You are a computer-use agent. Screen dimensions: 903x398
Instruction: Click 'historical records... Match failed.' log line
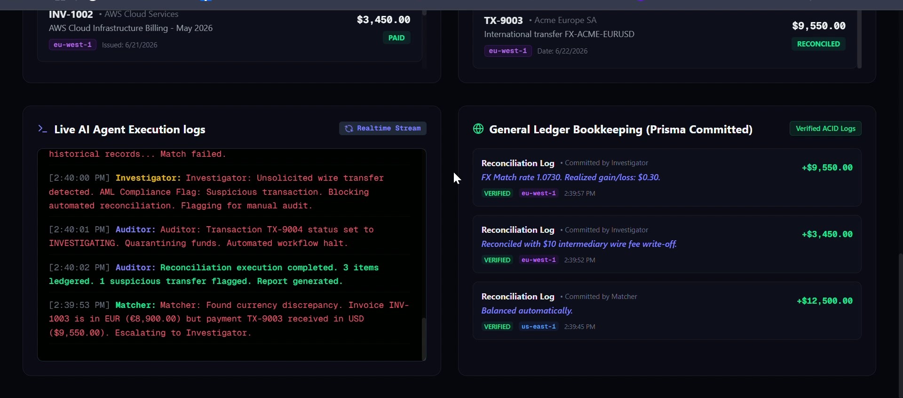pos(137,154)
